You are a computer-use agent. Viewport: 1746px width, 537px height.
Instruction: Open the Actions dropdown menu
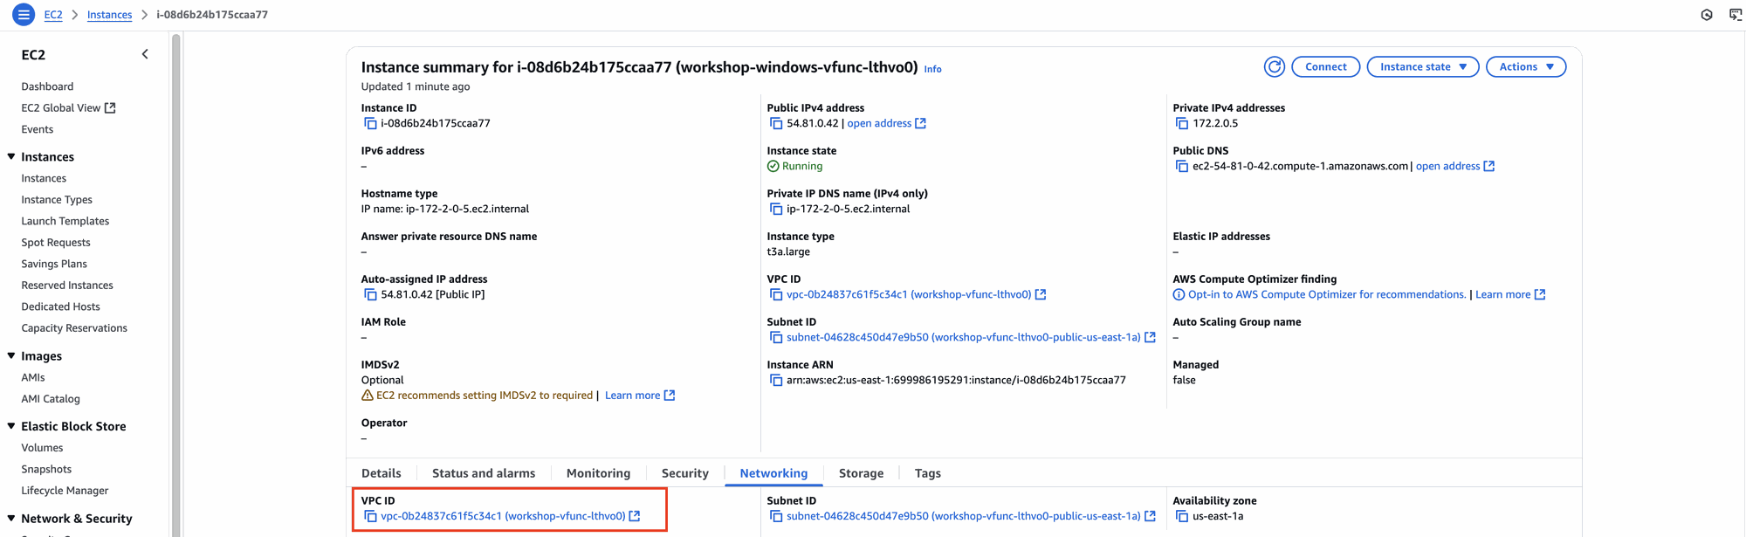point(1525,67)
